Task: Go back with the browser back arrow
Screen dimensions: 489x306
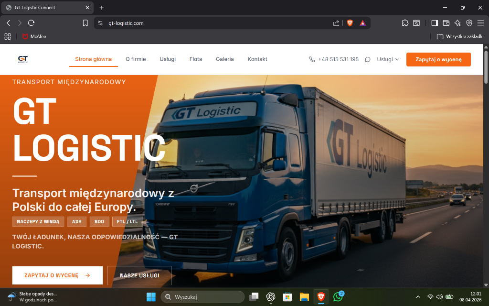Action: [x=9, y=23]
